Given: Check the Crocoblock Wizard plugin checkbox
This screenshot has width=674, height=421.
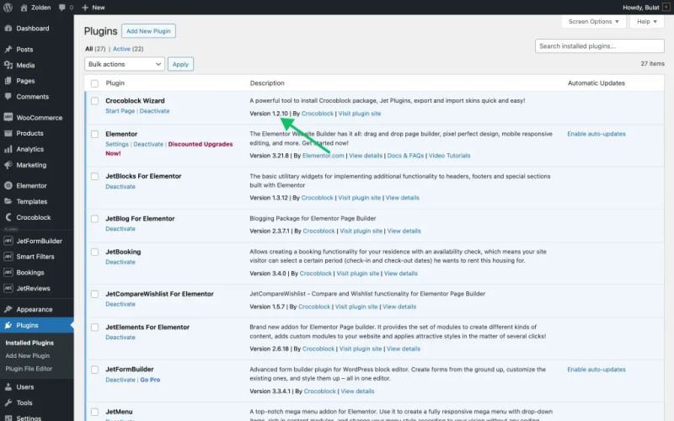Looking at the screenshot, I should click(94, 101).
